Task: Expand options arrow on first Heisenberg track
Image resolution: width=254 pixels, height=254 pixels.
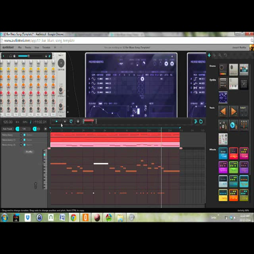Action: [21, 135]
